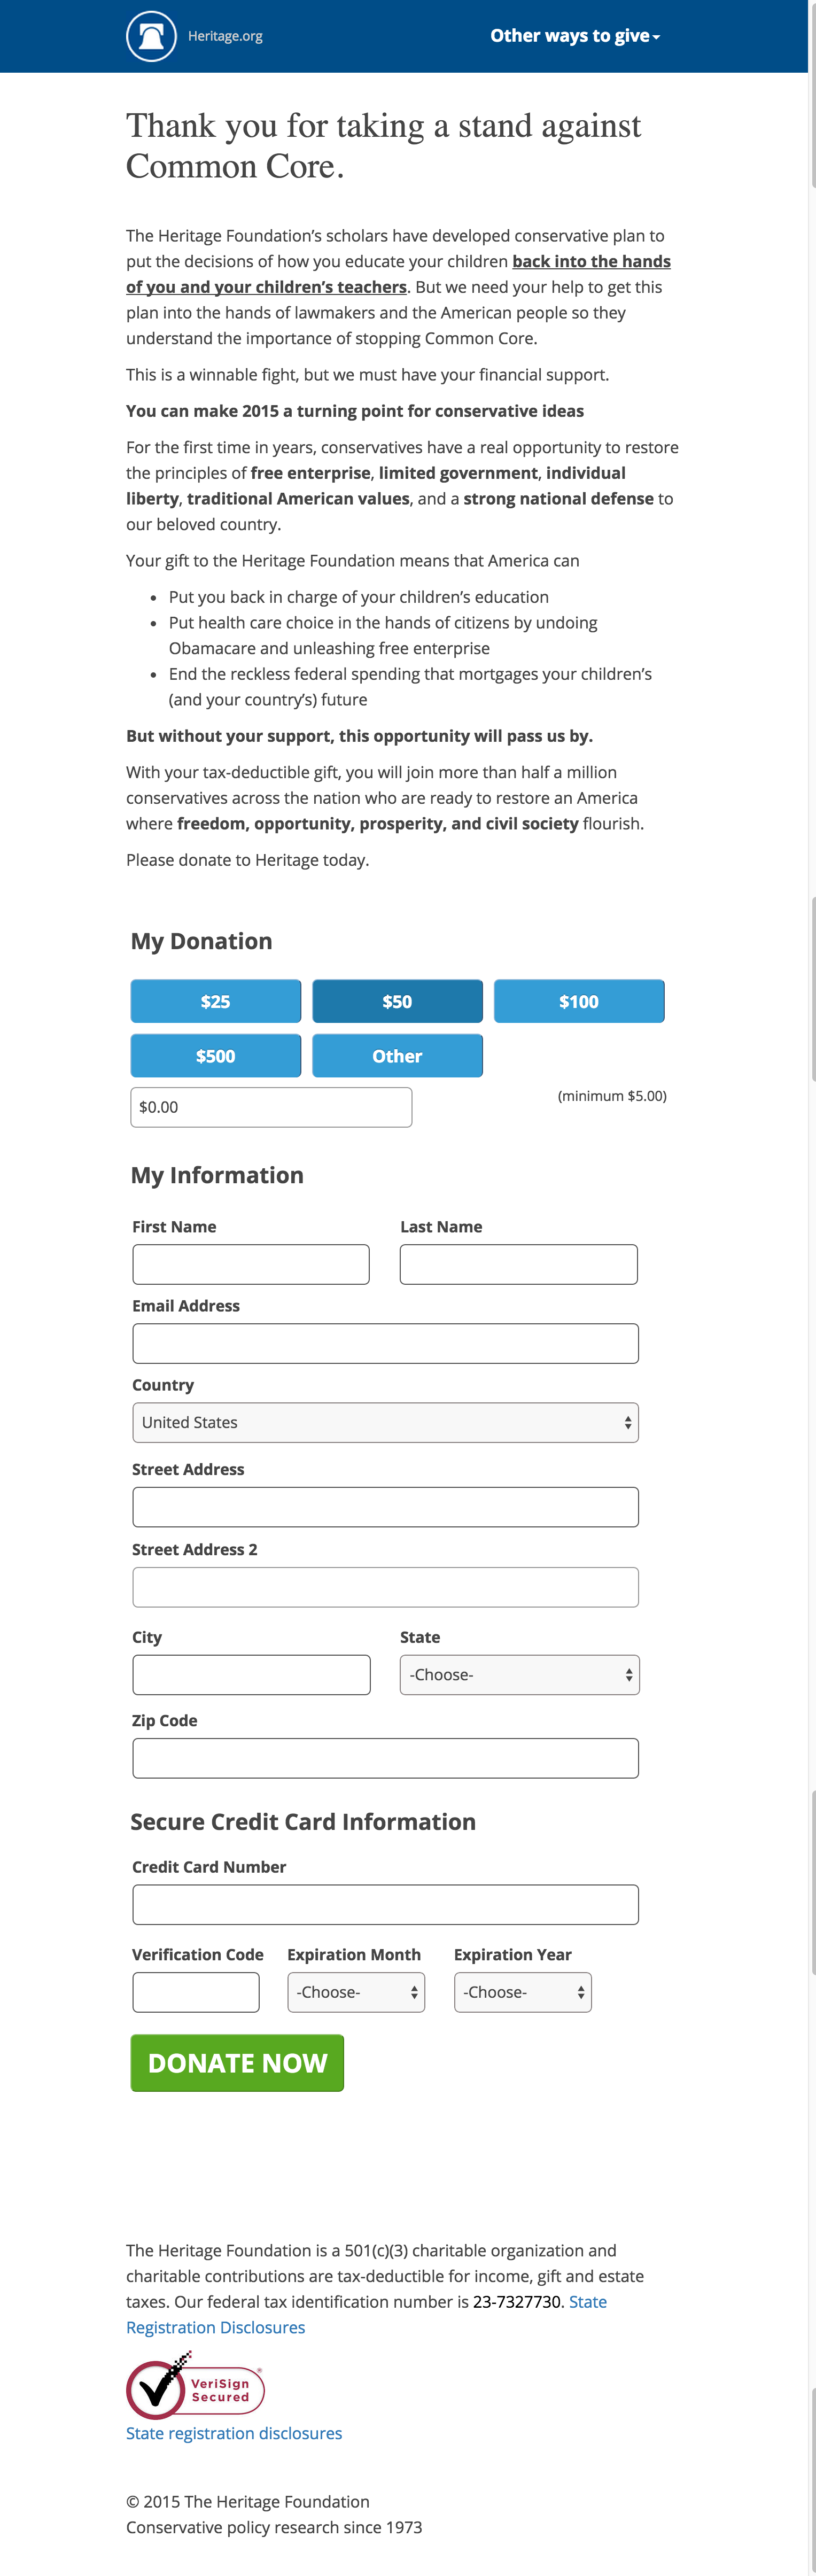Focus the First Name input field
Image resolution: width=816 pixels, height=2576 pixels.
click(251, 1264)
